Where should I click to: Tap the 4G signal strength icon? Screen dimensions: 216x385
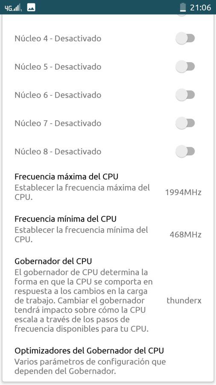[x=14, y=8]
